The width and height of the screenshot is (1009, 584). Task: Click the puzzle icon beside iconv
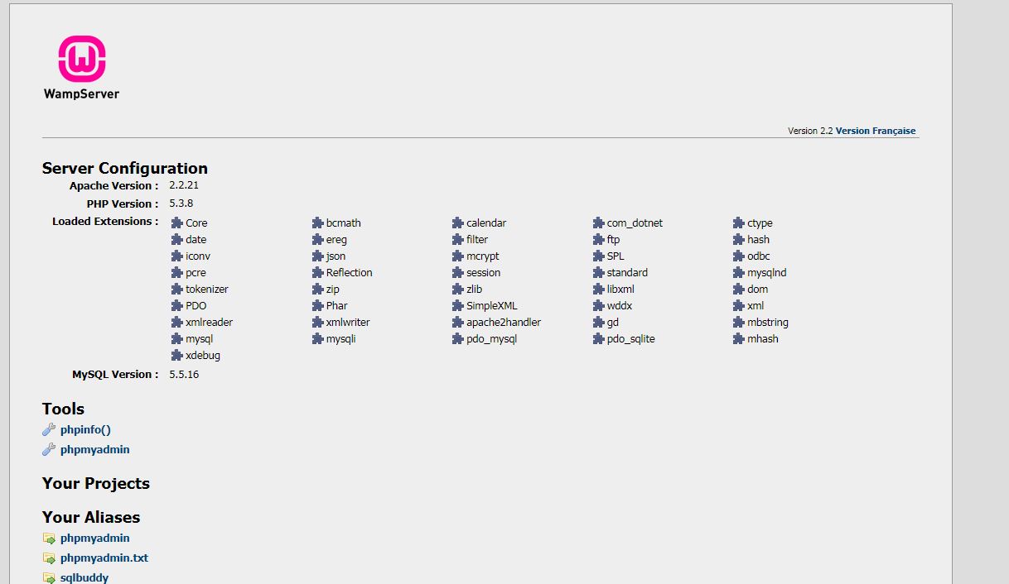pyautogui.click(x=176, y=256)
